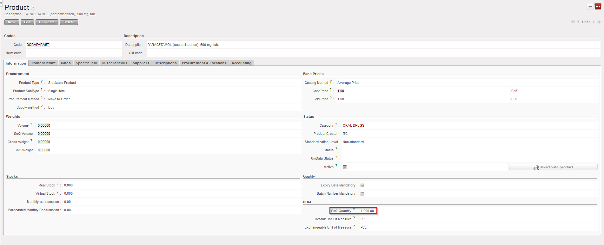Open the Nomenclature tab
This screenshot has width=604, height=245.
(43, 63)
